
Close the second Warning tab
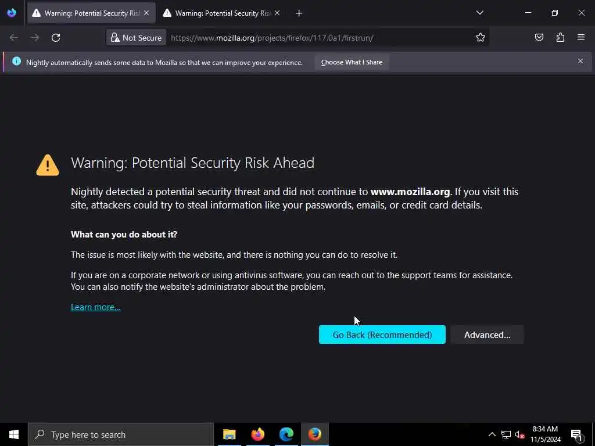(277, 13)
